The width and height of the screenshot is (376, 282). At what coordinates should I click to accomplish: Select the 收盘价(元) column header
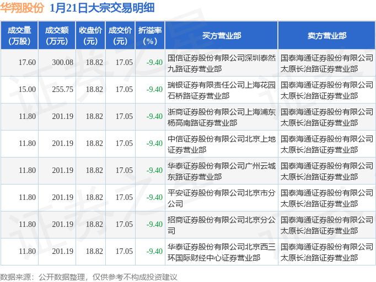[x=90, y=35]
